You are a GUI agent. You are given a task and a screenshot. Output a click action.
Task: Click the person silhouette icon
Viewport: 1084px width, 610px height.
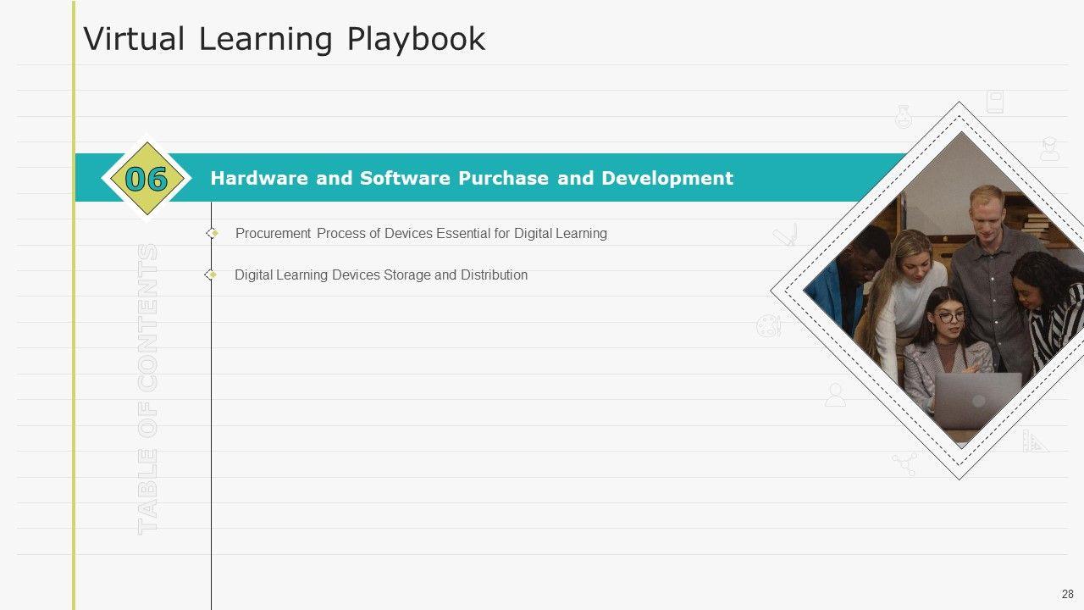835,395
